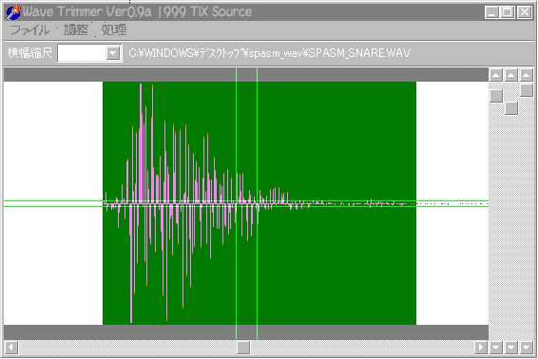Click inside the 横幅縮尺 combo box field

[82, 53]
